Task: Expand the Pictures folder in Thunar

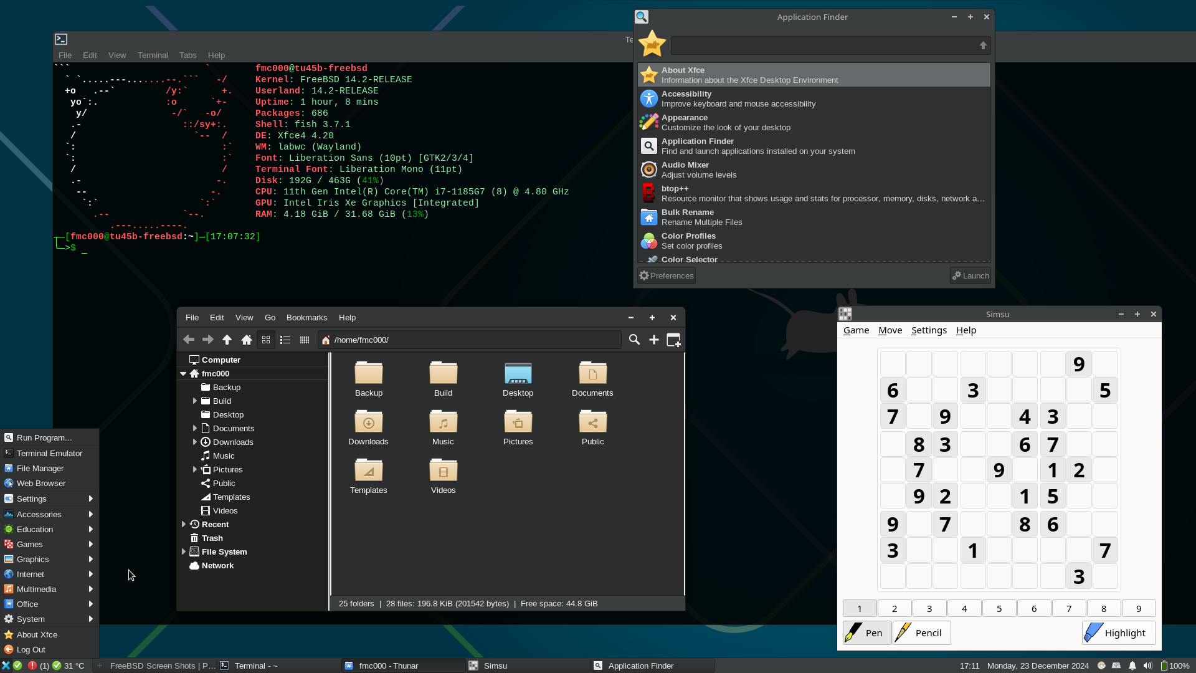Action: click(x=195, y=469)
